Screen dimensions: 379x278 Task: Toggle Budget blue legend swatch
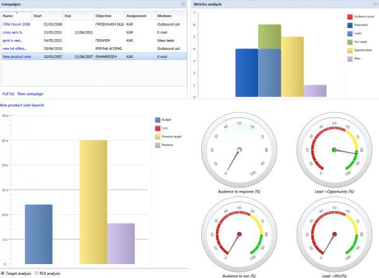[x=158, y=120]
